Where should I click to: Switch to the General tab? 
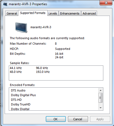[12, 13]
